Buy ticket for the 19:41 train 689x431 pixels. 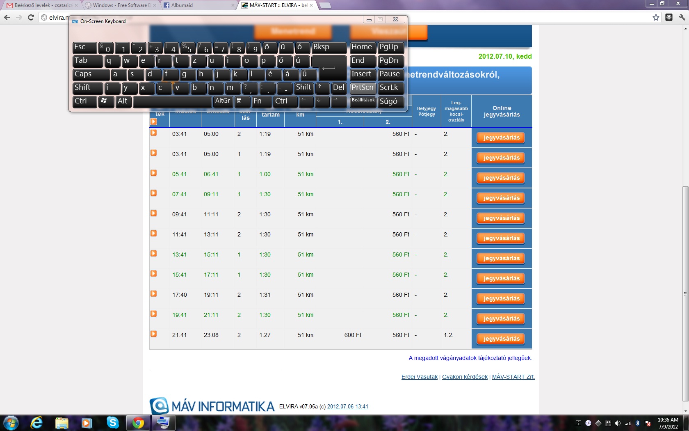(501, 319)
